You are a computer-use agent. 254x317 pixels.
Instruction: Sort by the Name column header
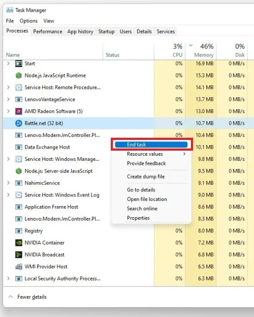[13, 55]
